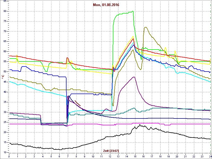
Task: Click hour 7 on the time axis
Action: (68, 156)
